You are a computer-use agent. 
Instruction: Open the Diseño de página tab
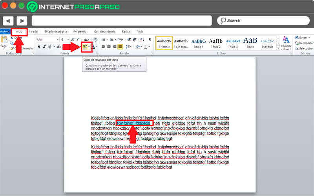[x=56, y=32]
